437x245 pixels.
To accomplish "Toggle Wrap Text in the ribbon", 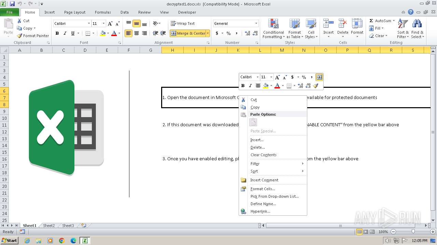I will 183,23.
